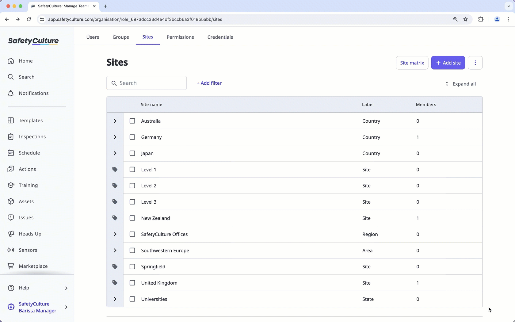Open a new browser tab

tap(105, 6)
